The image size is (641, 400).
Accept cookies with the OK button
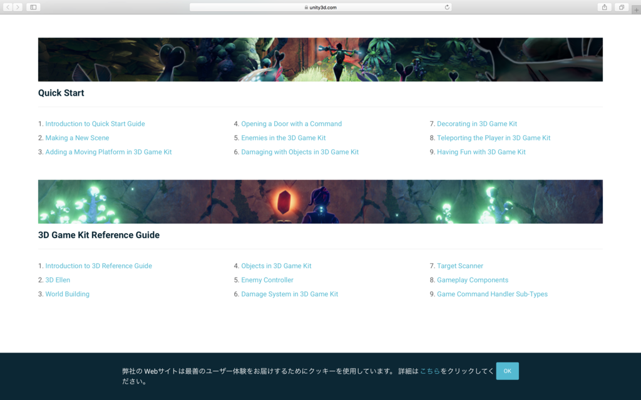pyautogui.click(x=507, y=371)
